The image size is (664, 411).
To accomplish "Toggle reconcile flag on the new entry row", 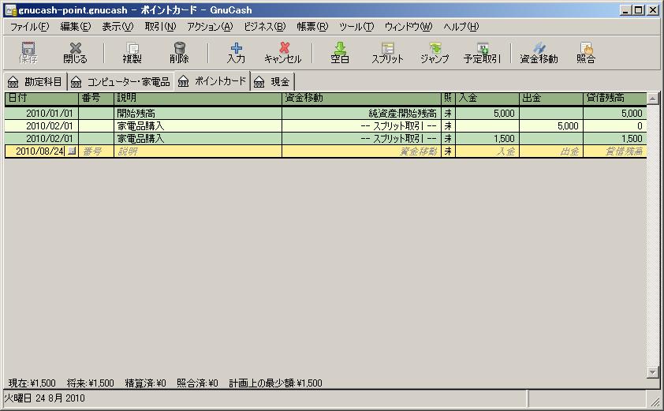I will point(448,151).
